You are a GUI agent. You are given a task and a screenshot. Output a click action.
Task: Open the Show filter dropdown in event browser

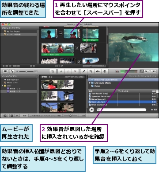45,116
